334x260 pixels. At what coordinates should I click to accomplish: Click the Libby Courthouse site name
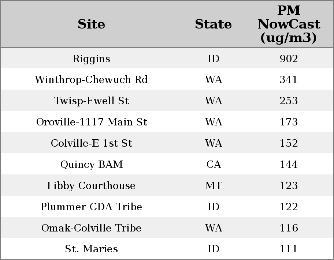91,186
